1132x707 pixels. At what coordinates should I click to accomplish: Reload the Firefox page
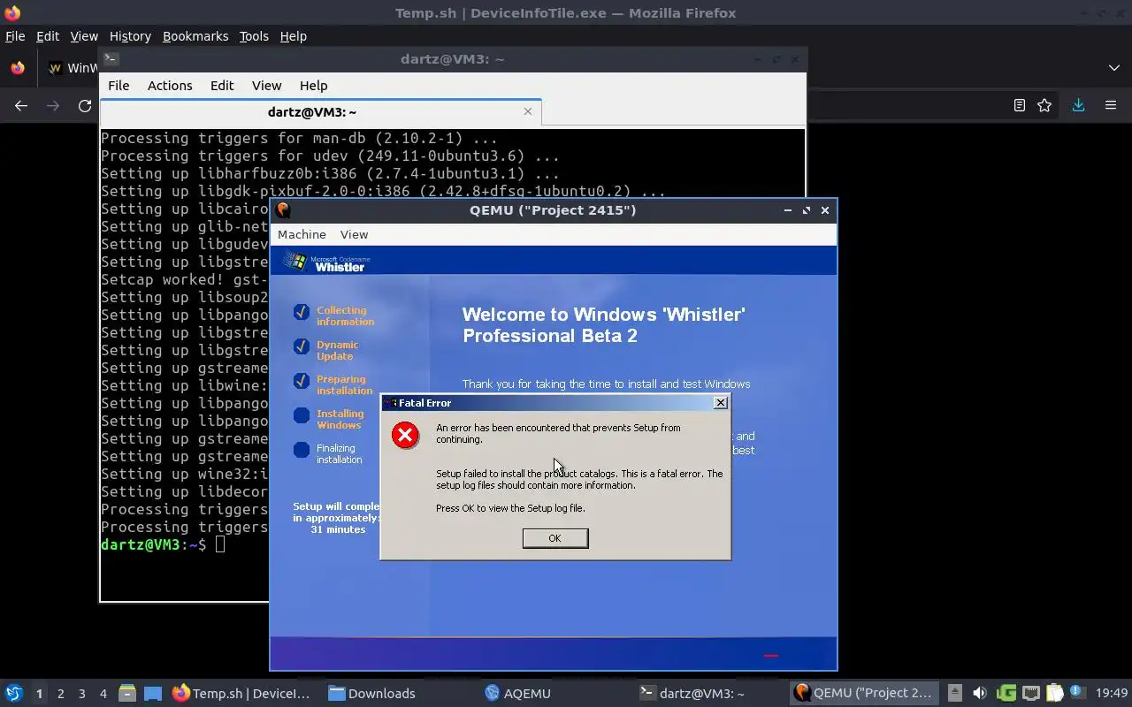(x=85, y=106)
